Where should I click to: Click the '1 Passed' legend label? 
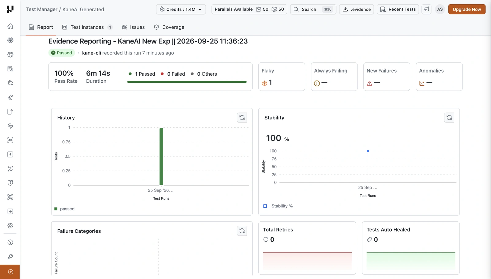click(x=145, y=74)
